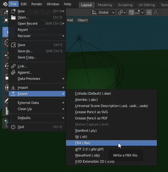Open the viewport Object menu
168x172 pixels.
point(83,20)
